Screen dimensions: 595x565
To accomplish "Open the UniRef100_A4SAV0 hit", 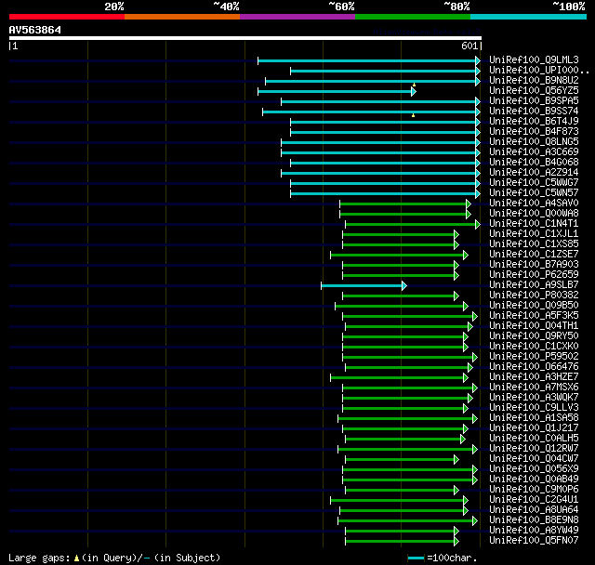I will click(x=534, y=204).
